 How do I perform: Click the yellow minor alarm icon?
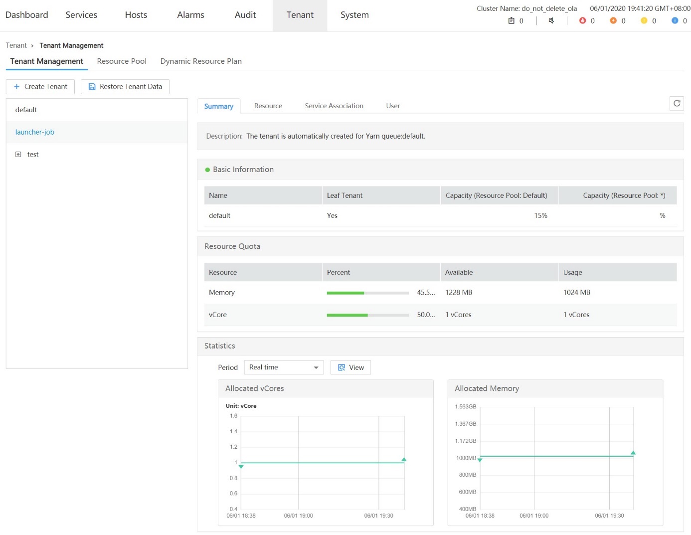coord(644,20)
